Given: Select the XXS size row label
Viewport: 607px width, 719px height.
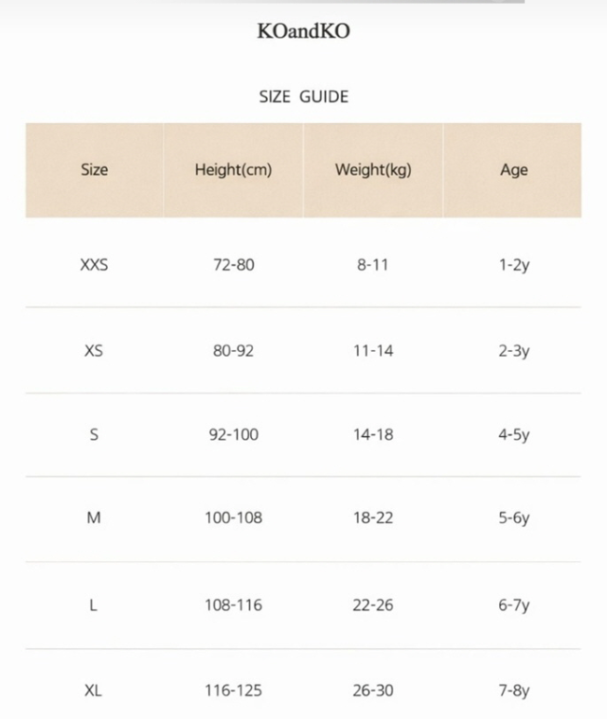Looking at the screenshot, I should pyautogui.click(x=94, y=265).
